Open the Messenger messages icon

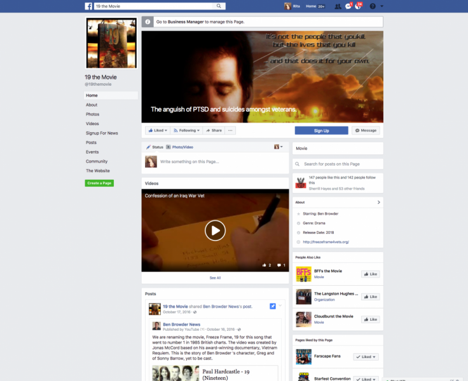click(x=348, y=6)
